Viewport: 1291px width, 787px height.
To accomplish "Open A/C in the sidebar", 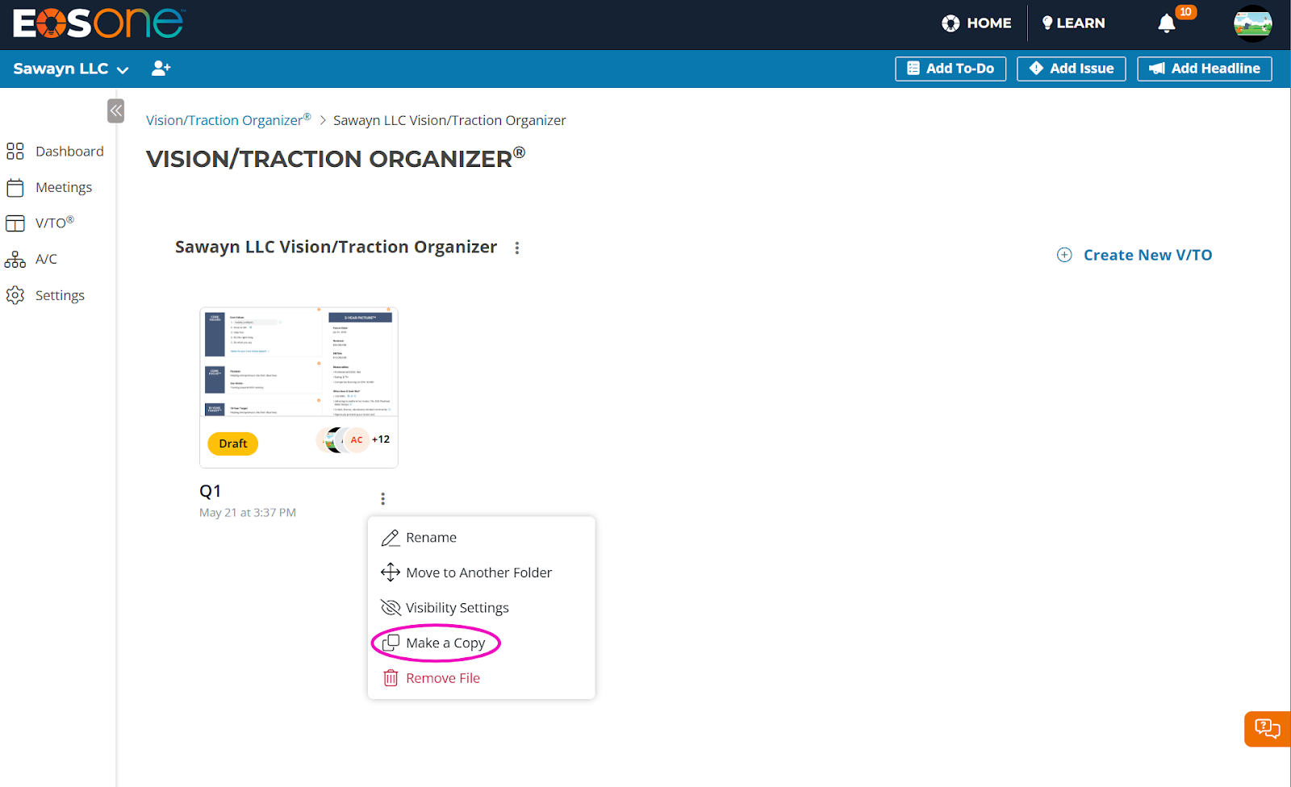I will (x=31, y=259).
